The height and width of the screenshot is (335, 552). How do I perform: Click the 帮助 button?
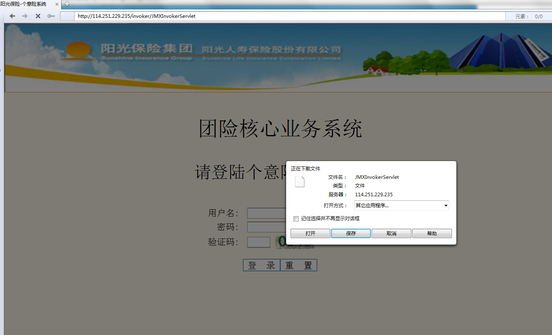[x=432, y=234]
